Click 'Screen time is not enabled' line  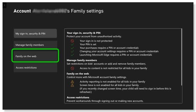pyautogui.click(x=109, y=85)
